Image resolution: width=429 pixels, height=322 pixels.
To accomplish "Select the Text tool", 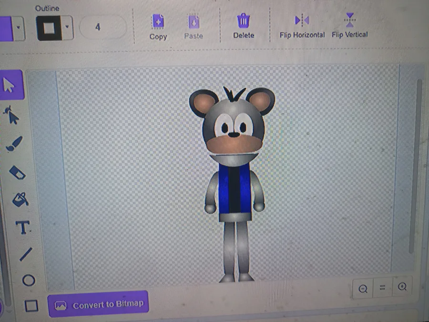I will click(22, 227).
